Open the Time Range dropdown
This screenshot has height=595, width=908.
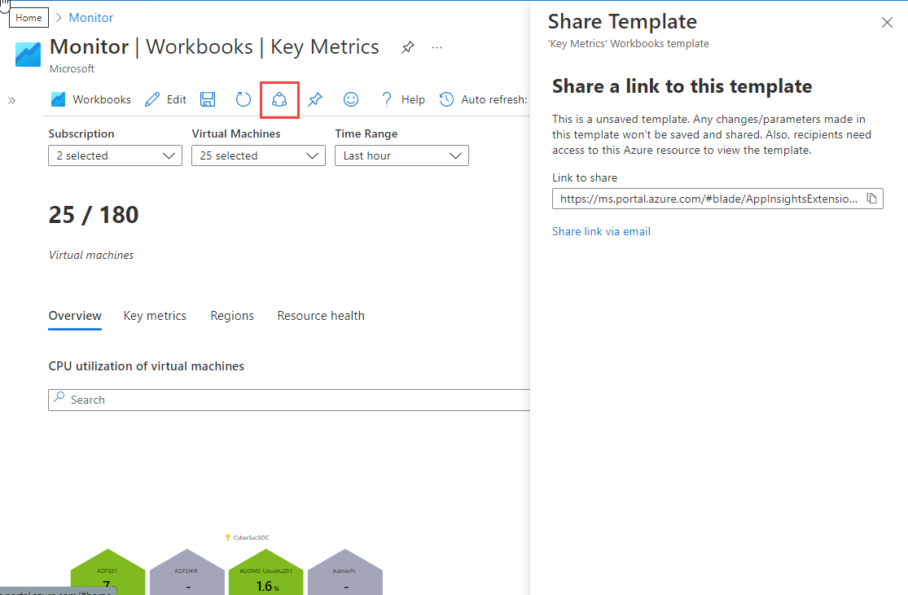[401, 155]
